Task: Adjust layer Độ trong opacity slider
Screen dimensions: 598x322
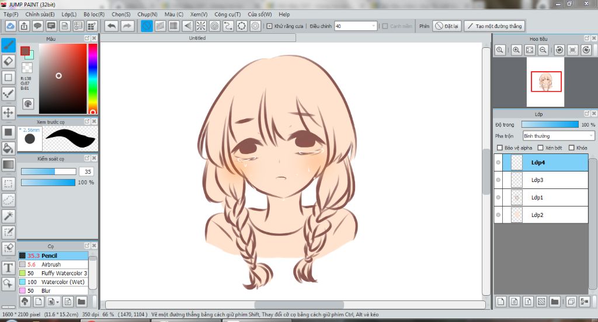Action: [x=550, y=125]
